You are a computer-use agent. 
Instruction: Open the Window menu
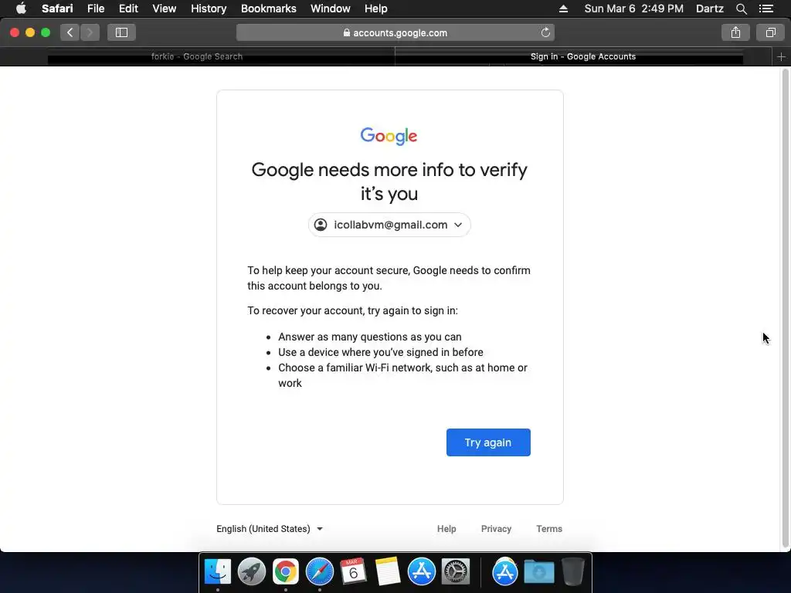(331, 8)
